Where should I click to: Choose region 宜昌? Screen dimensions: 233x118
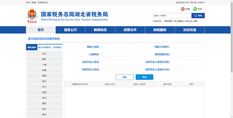[x=44, y=70]
